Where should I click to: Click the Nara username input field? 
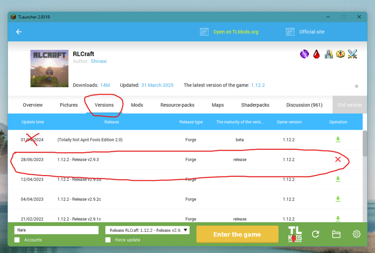(56, 230)
